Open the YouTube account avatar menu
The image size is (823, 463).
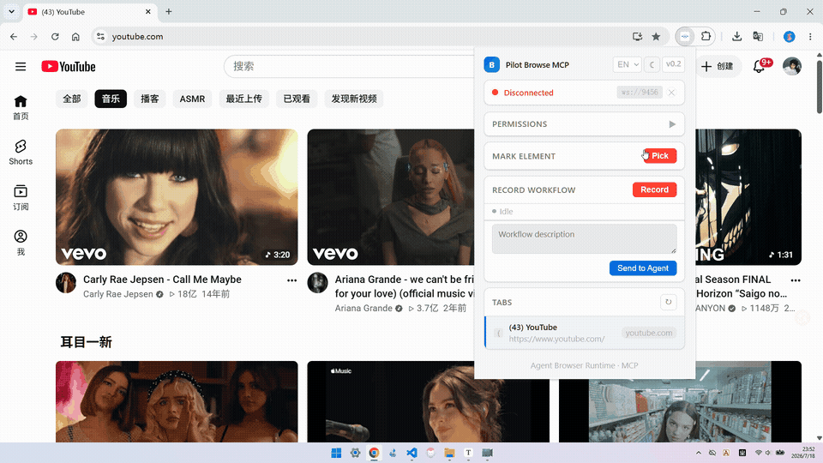pyautogui.click(x=791, y=66)
